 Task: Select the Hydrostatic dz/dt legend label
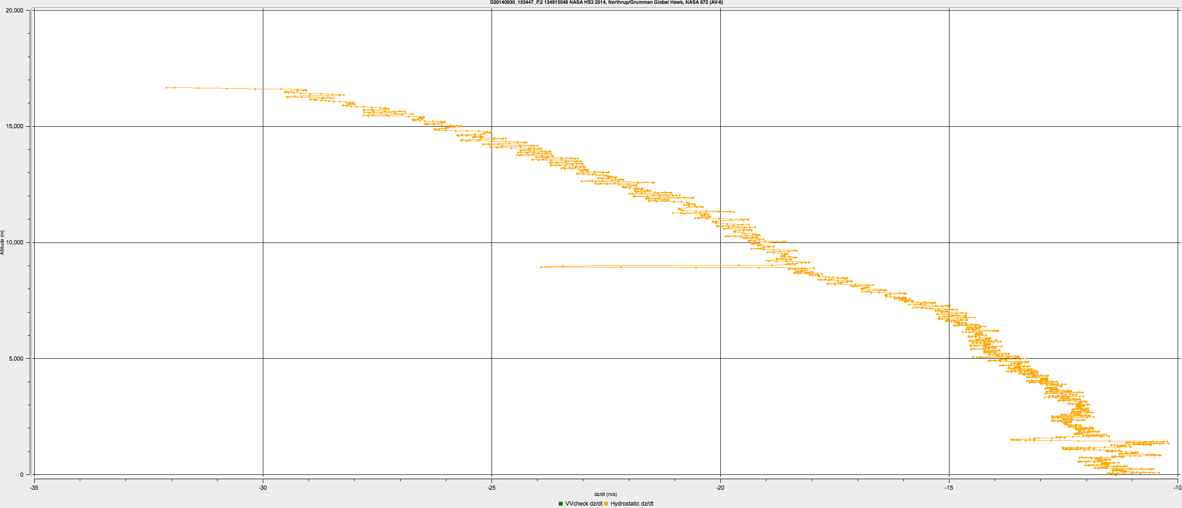[x=632, y=504]
